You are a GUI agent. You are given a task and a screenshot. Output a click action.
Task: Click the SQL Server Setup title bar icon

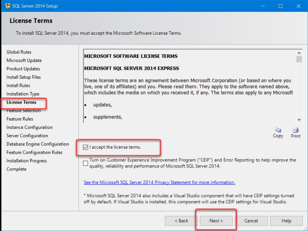8,6
